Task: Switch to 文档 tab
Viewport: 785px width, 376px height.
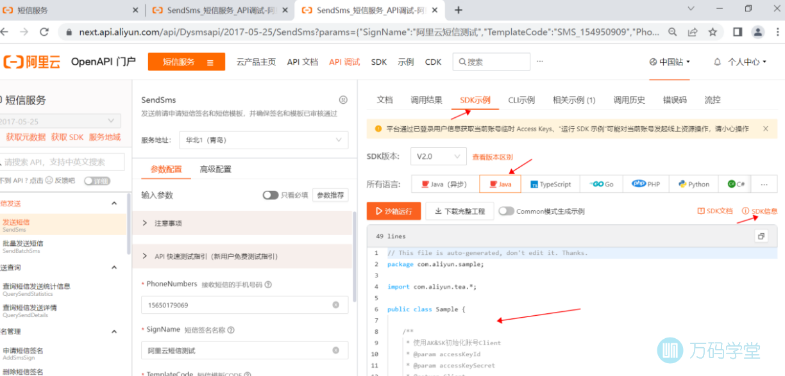Action: (385, 100)
